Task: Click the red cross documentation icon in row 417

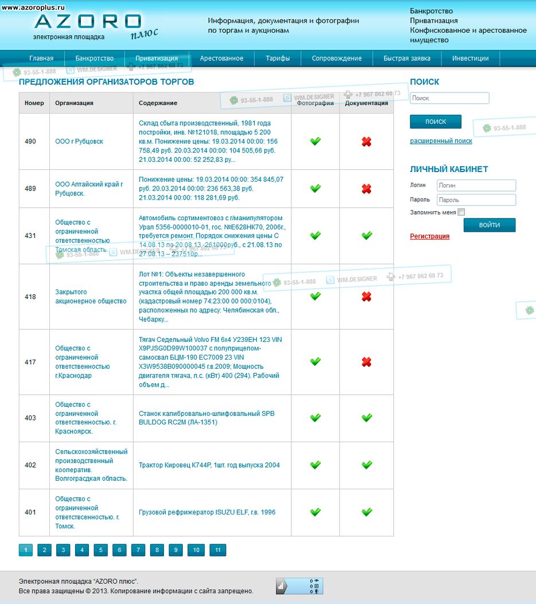Action: [x=366, y=362]
